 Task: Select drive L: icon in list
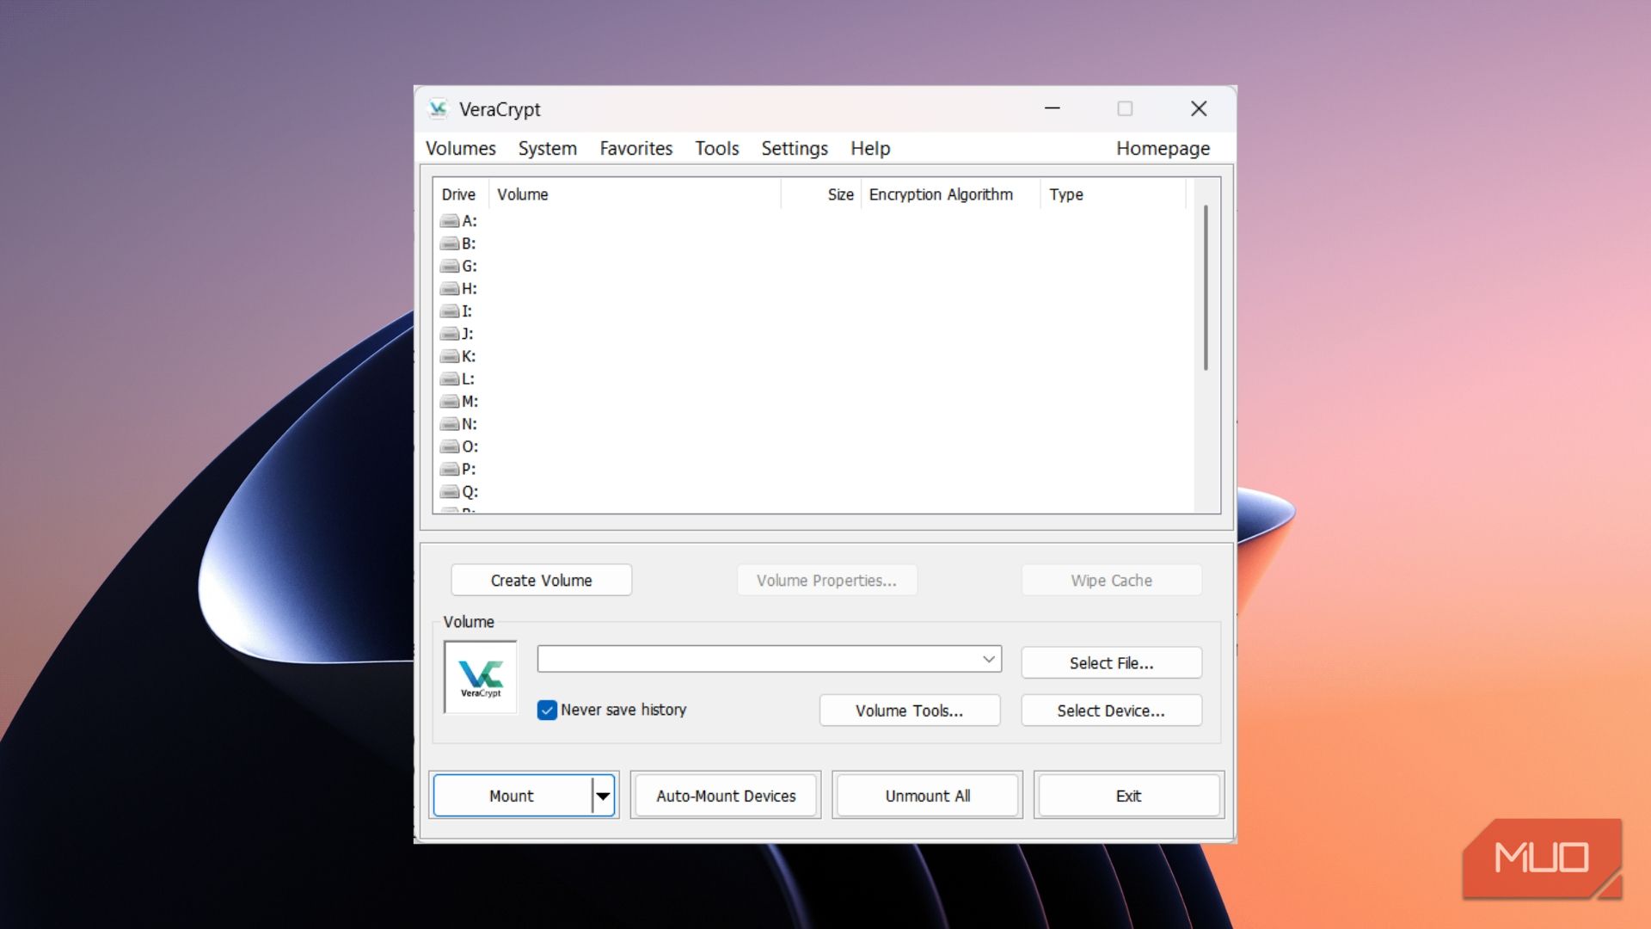point(450,378)
